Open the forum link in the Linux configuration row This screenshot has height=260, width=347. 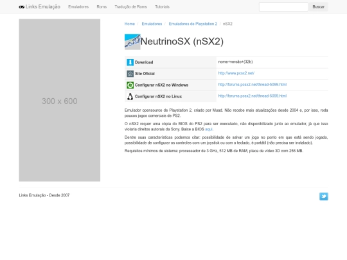253,96
